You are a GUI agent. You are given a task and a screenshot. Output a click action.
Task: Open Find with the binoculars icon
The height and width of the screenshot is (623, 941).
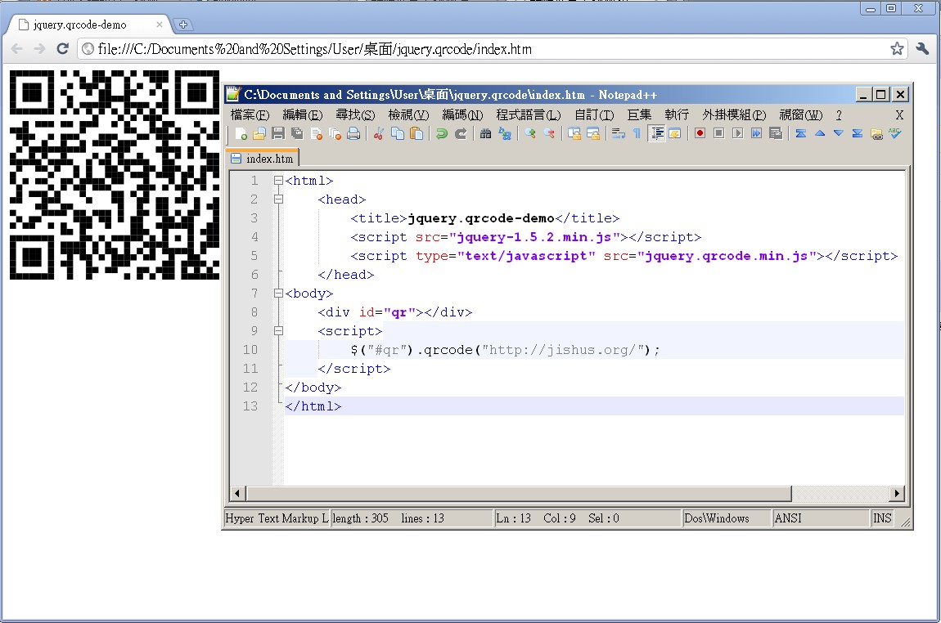(485, 134)
